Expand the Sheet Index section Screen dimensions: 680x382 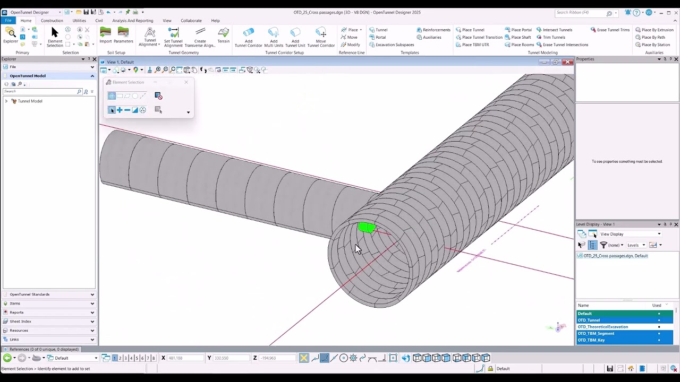tap(48, 322)
